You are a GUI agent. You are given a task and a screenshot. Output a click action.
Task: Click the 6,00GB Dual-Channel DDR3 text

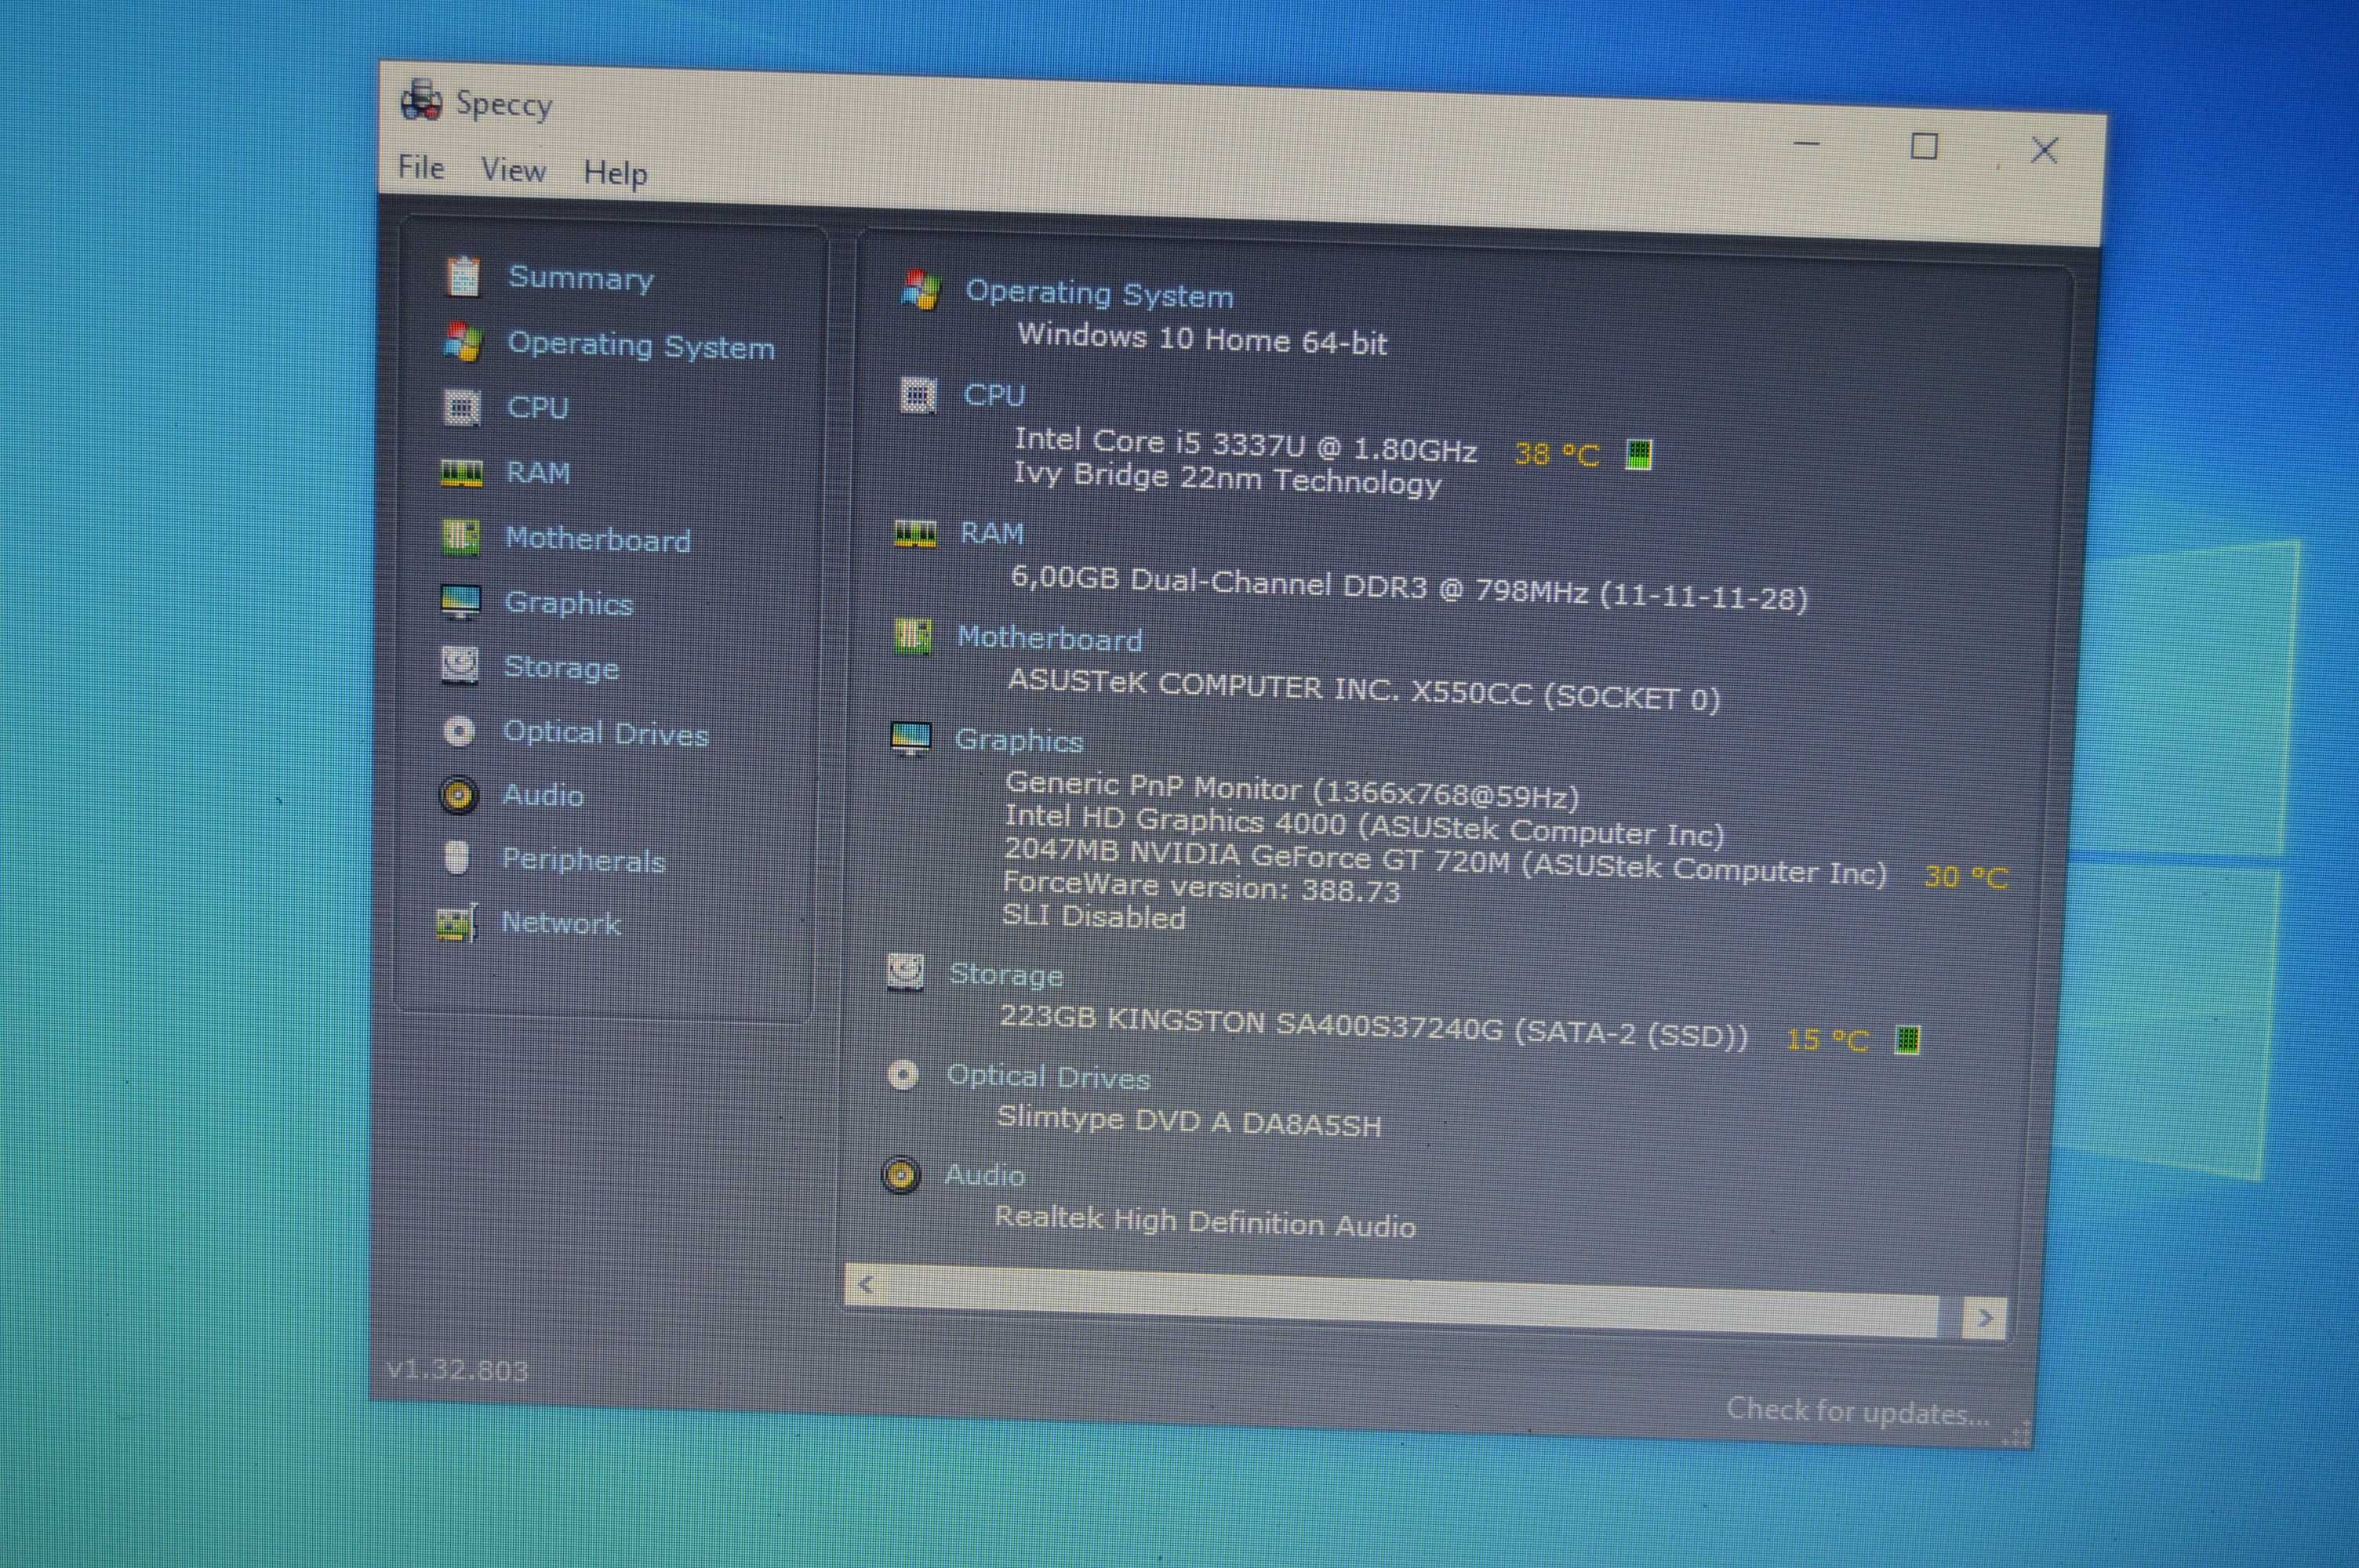tap(1409, 588)
